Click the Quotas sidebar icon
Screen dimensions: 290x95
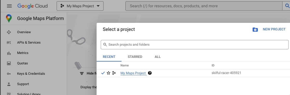tap(9, 63)
